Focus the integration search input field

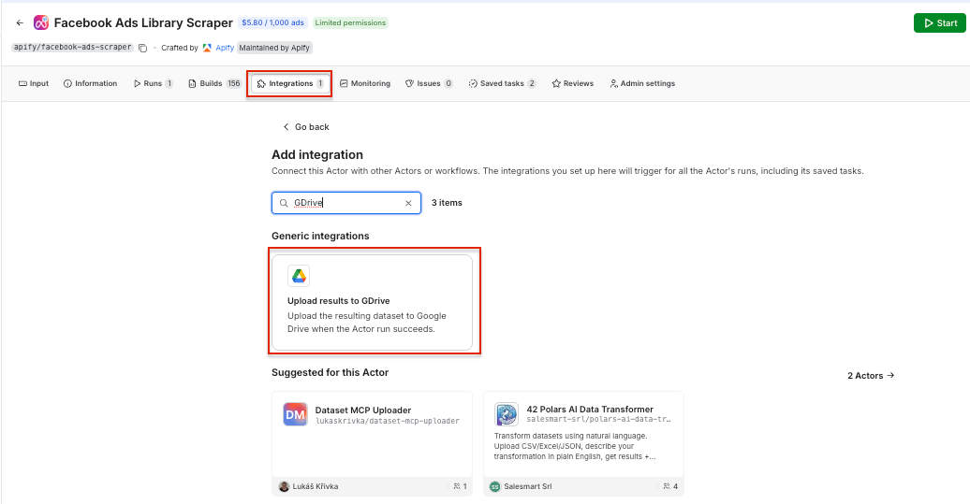pyautogui.click(x=346, y=203)
